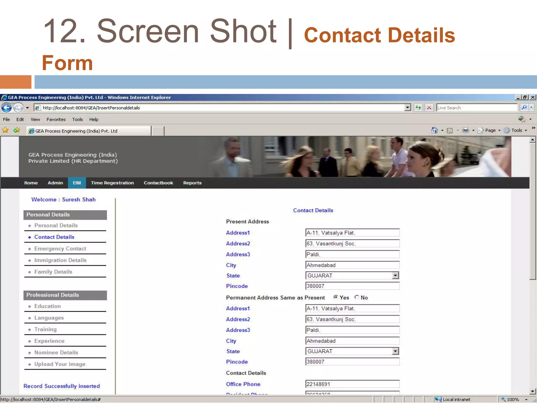Switch to the Contactbook tab

point(158,183)
